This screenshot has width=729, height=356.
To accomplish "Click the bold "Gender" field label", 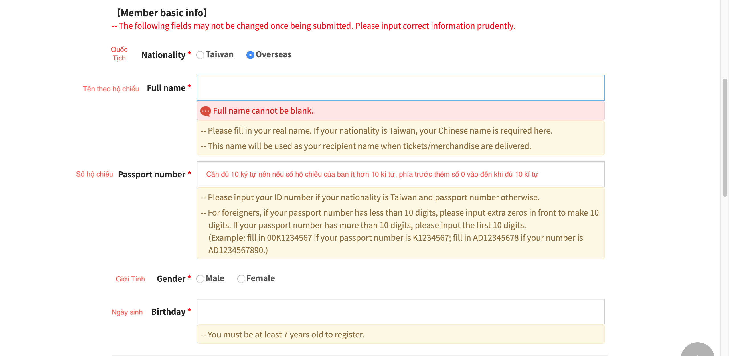I will pos(171,279).
